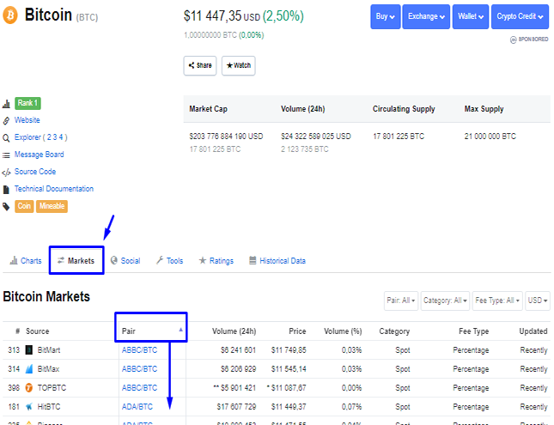Click the document icon beside Technical Documentation

coord(6,190)
